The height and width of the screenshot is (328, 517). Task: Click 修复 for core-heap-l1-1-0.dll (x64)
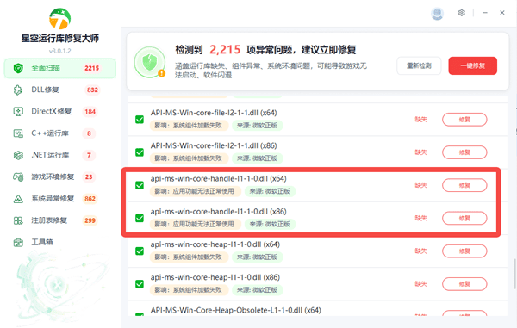coord(464,251)
